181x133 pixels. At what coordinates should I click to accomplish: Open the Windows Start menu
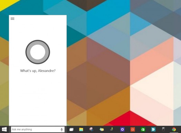[x=4, y=130]
